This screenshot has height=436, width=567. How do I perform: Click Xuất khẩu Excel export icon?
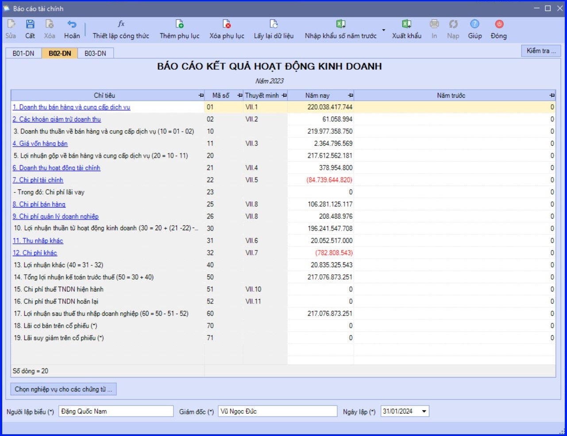(407, 24)
